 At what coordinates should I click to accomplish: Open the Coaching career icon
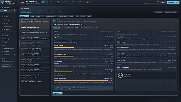point(3,61)
